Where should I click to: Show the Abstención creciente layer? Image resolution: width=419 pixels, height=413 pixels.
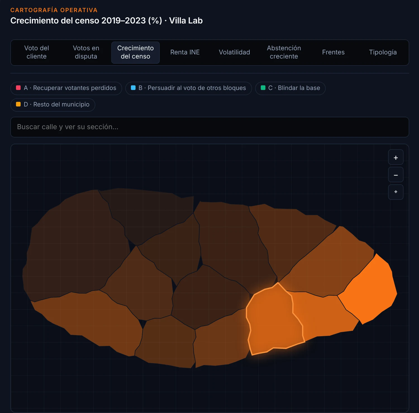[284, 52]
